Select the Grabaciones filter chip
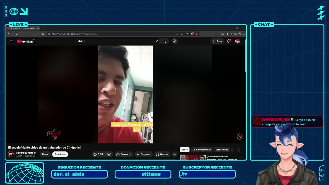329x185 pixels. click(x=222, y=150)
